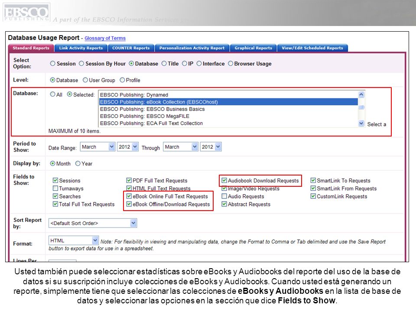Screen dimensions: 416x312
Task: Enable the Audio Requests field
Action: [x=224, y=196]
